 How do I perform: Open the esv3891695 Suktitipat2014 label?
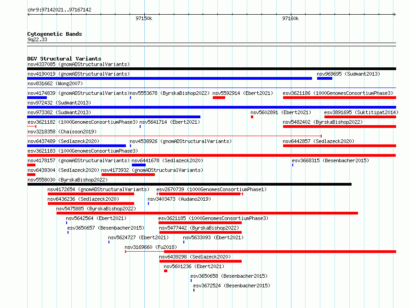click(x=361, y=112)
